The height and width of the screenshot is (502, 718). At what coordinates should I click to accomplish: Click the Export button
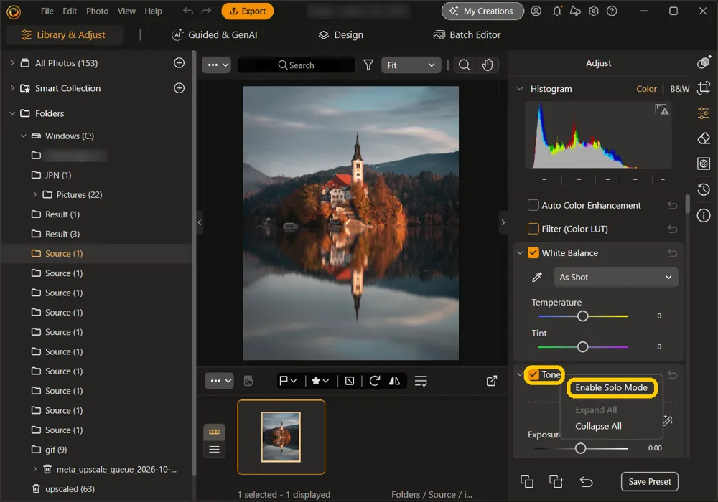coord(247,11)
